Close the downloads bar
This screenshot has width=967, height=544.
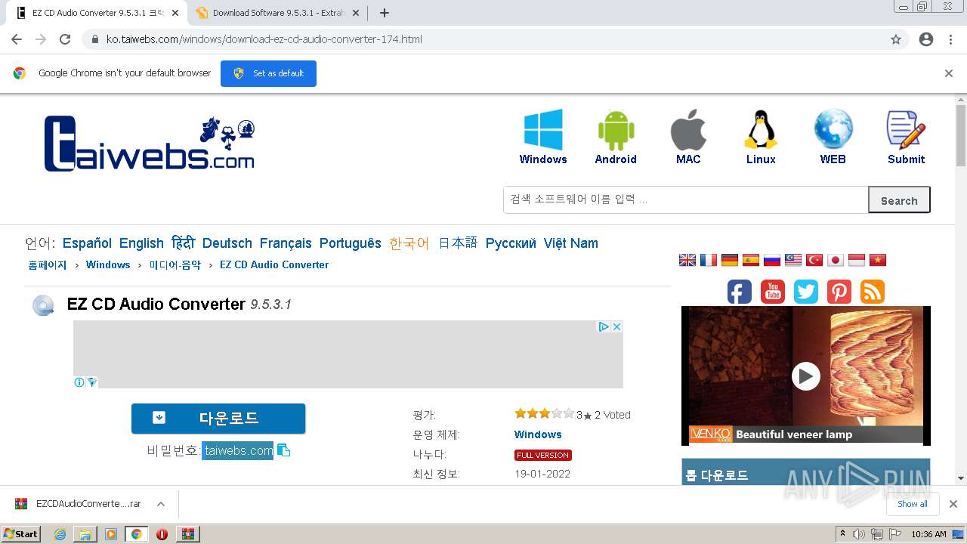click(x=953, y=504)
